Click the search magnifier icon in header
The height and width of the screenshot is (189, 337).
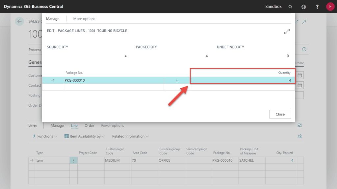pyautogui.click(x=290, y=7)
